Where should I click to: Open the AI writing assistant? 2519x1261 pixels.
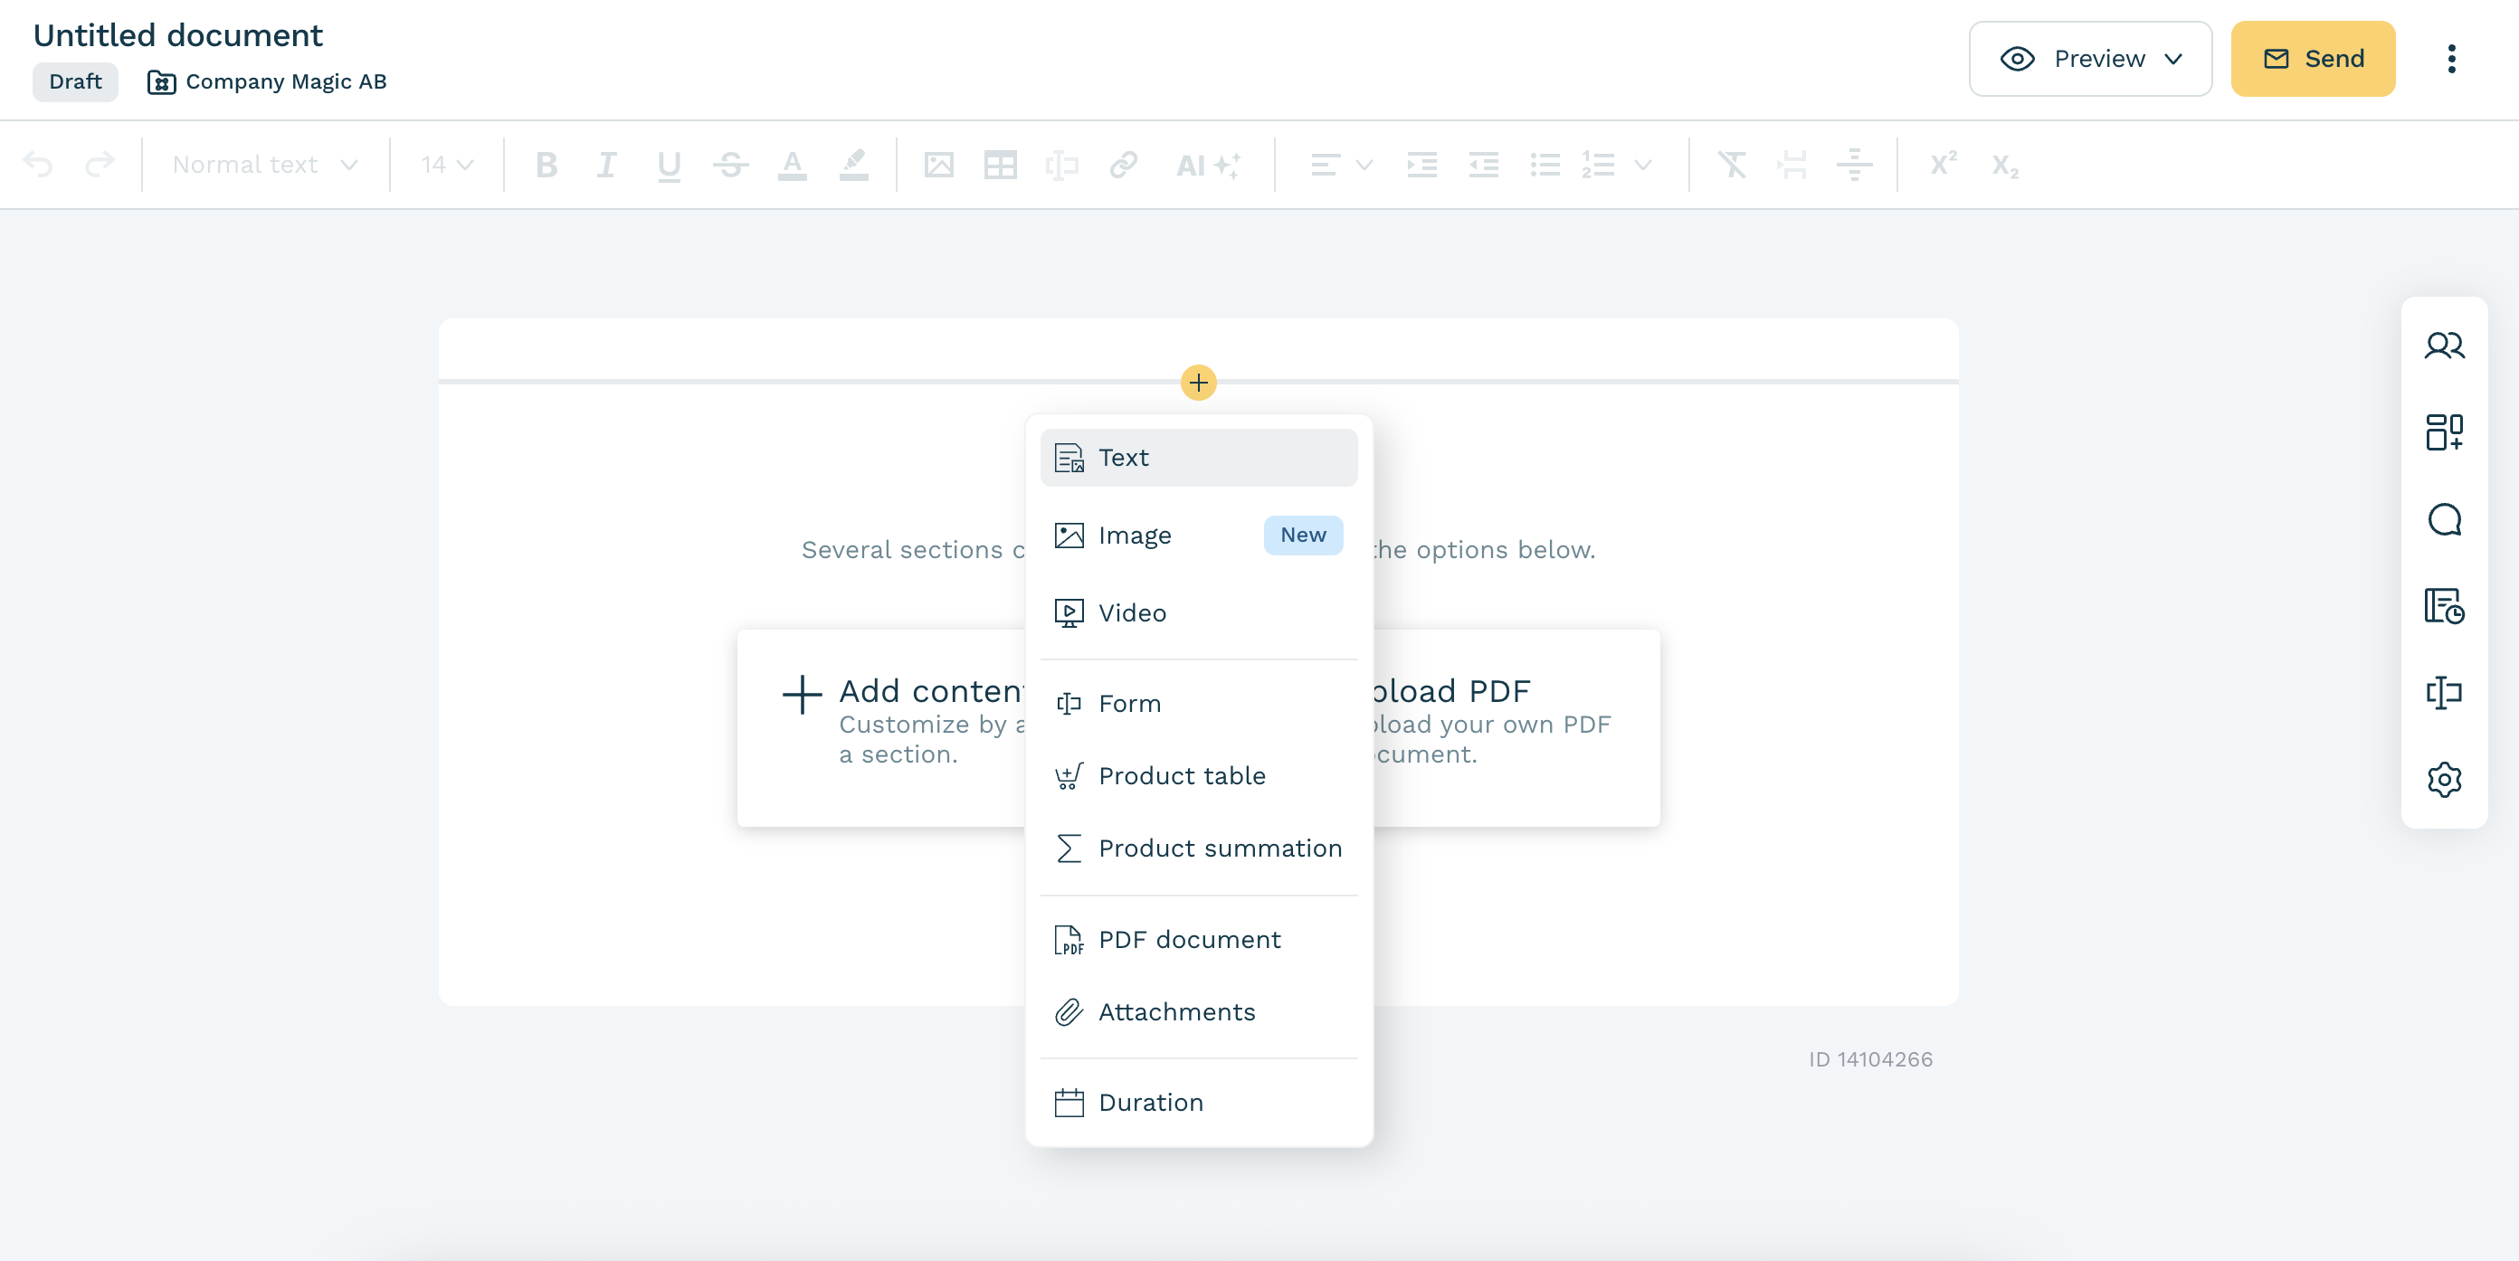[1209, 166]
